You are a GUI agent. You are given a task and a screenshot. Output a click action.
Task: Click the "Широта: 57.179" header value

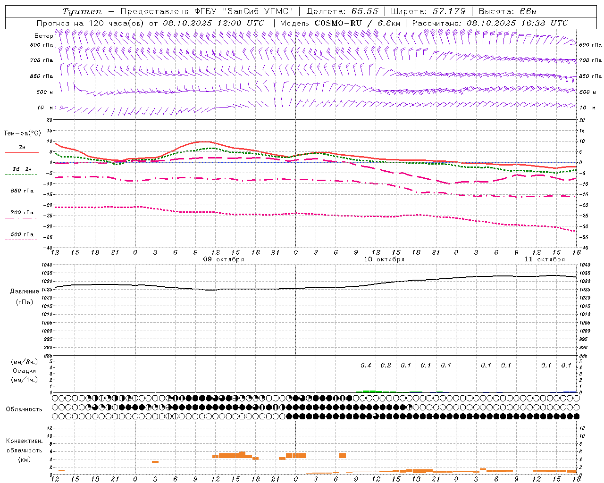click(x=428, y=11)
